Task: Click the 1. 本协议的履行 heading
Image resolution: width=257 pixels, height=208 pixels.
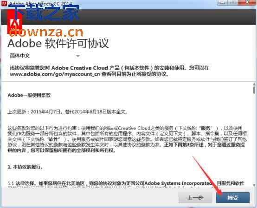Action: (x=25, y=167)
